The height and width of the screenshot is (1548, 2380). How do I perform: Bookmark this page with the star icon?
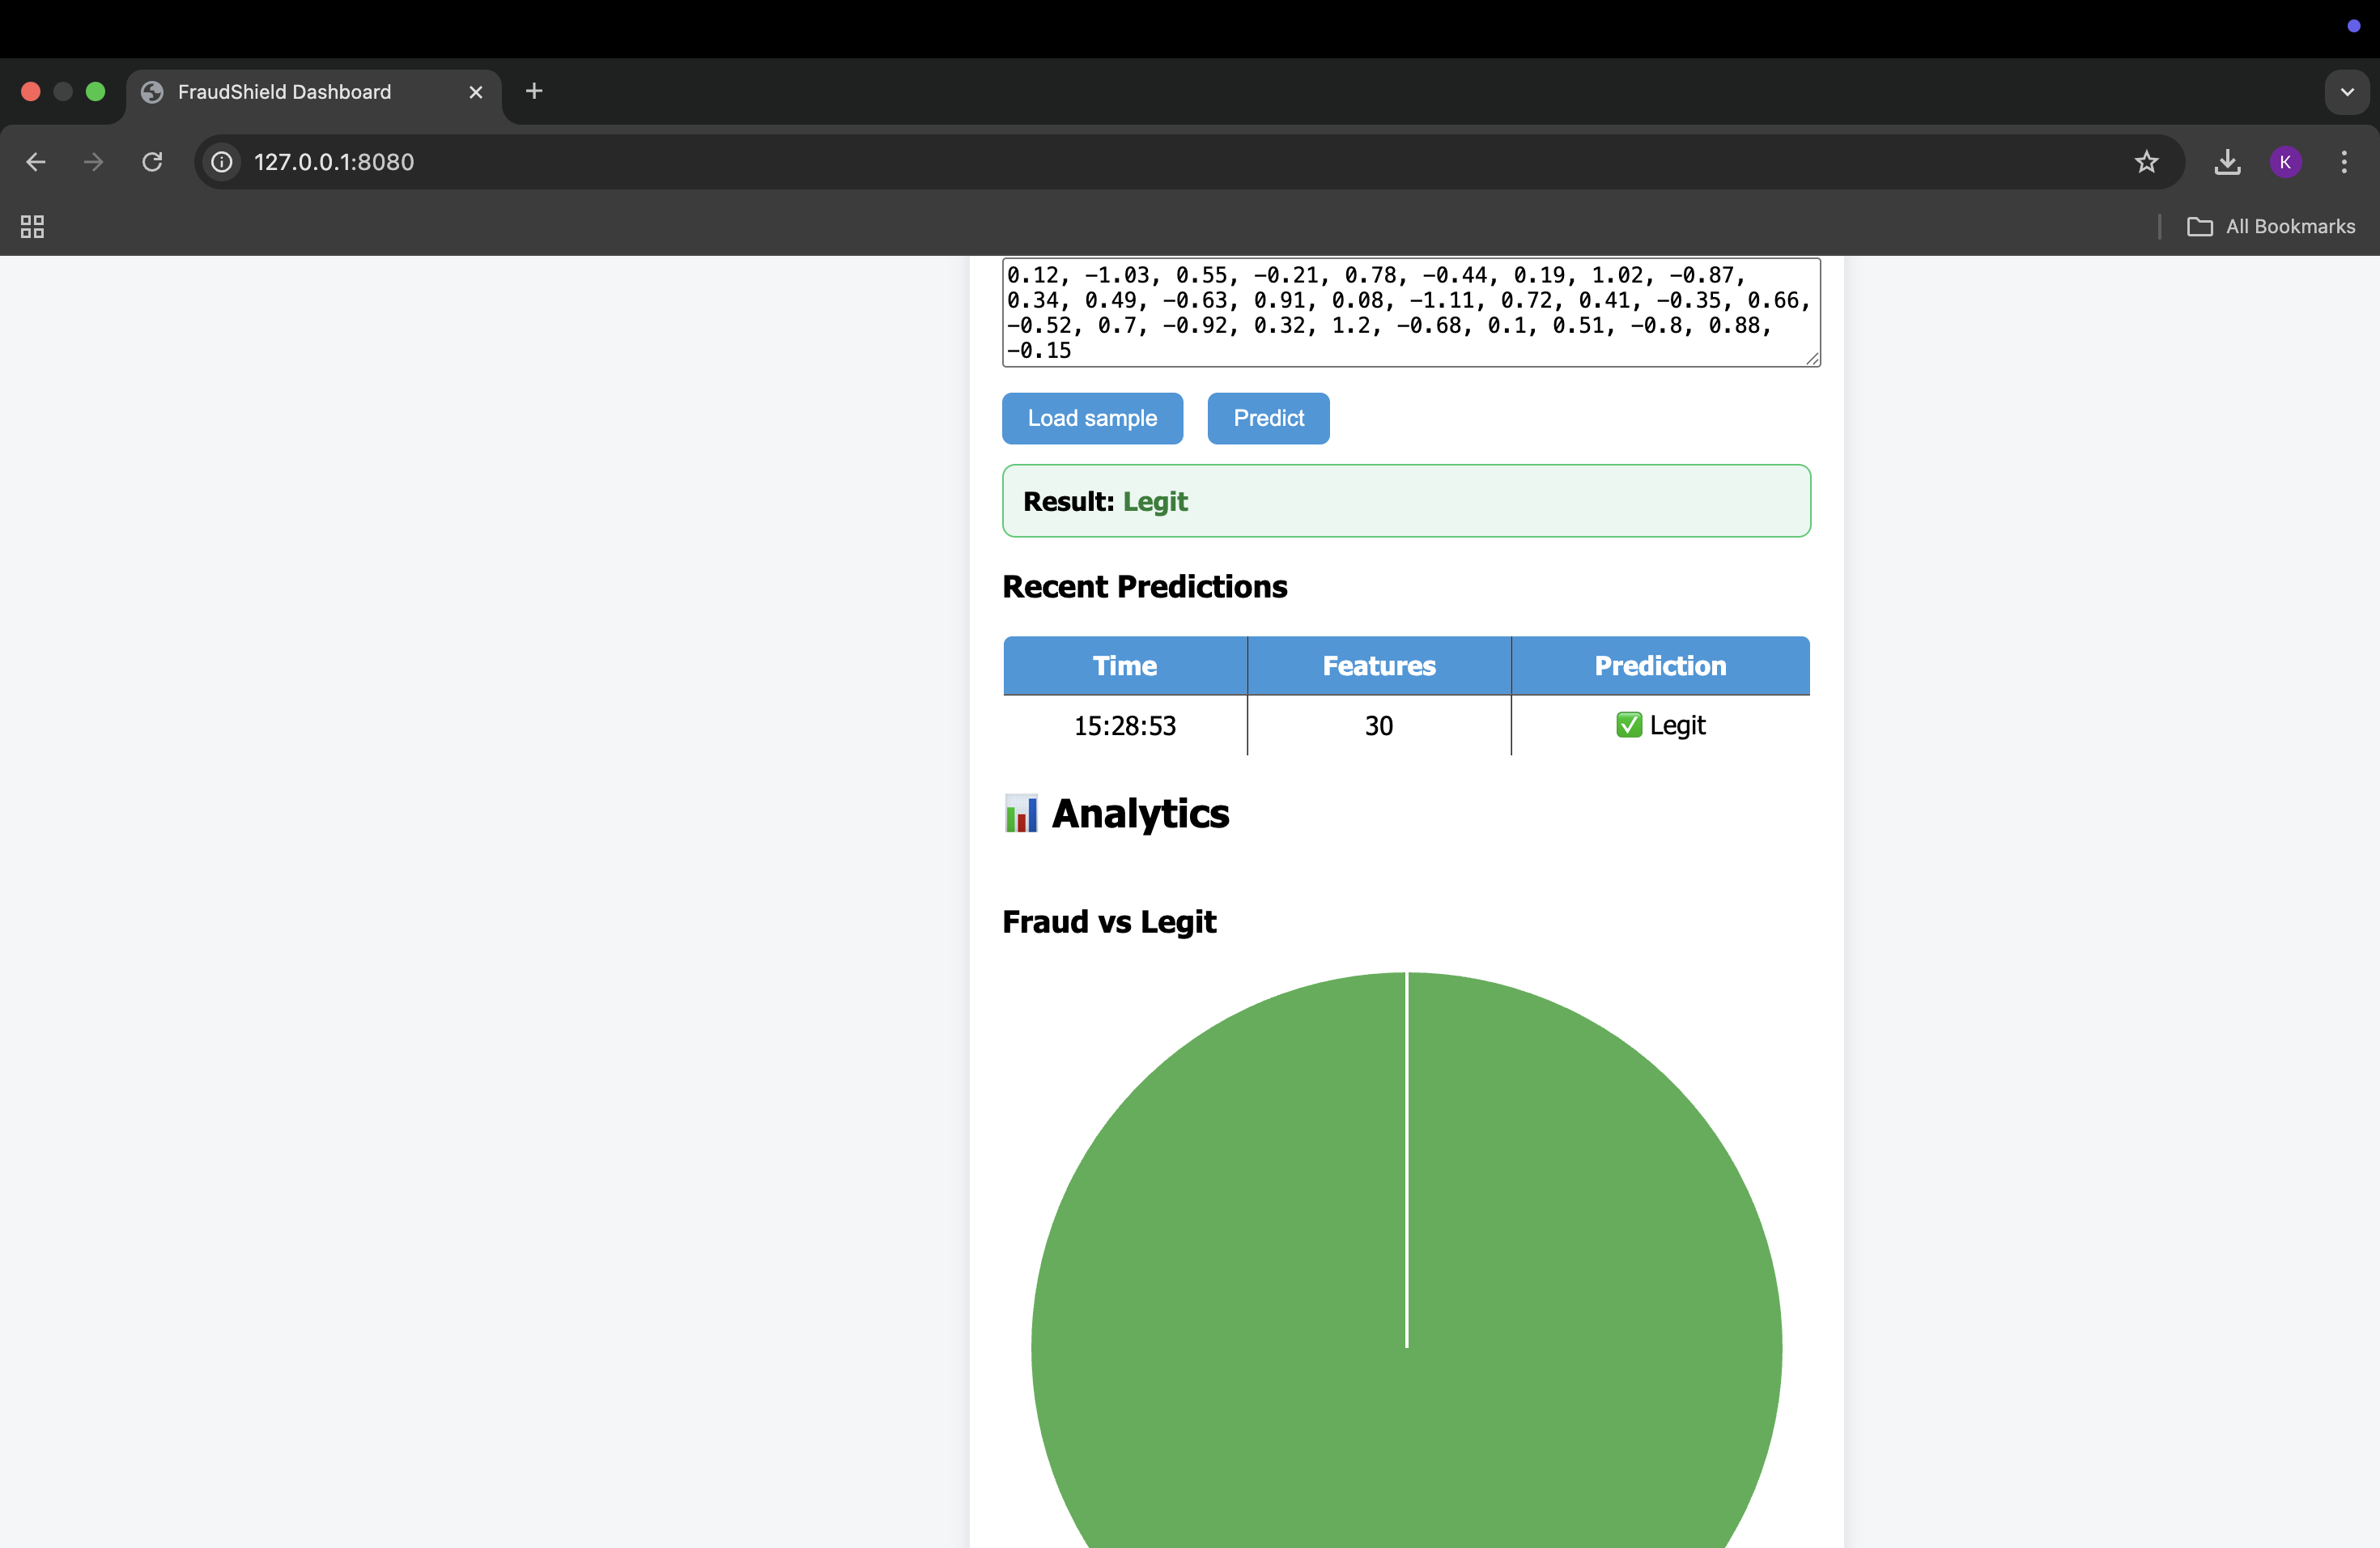point(2146,162)
